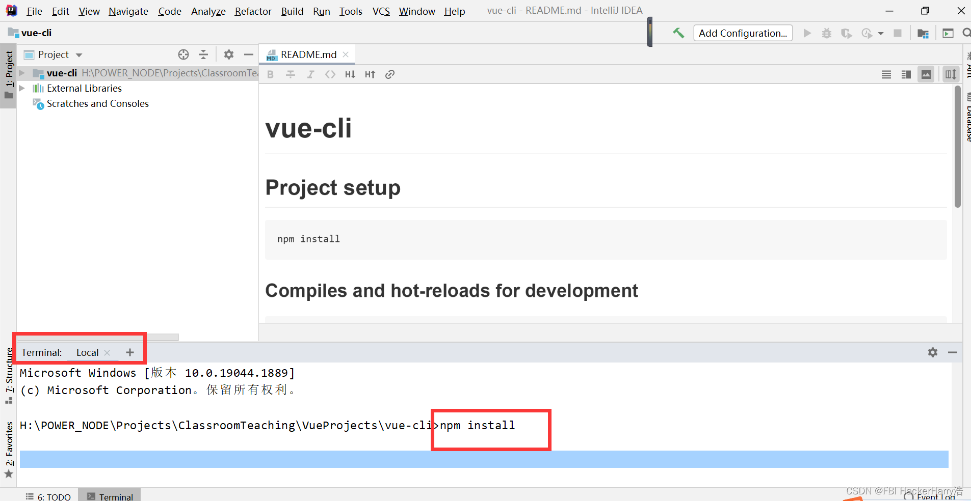
Task: Insert a link with the link icon
Action: (390, 74)
